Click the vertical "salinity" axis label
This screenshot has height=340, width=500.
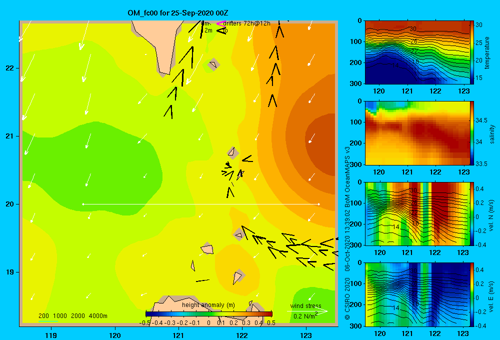(492, 134)
